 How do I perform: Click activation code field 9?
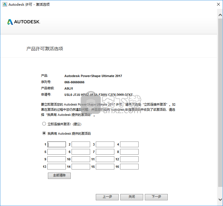coord(56,159)
